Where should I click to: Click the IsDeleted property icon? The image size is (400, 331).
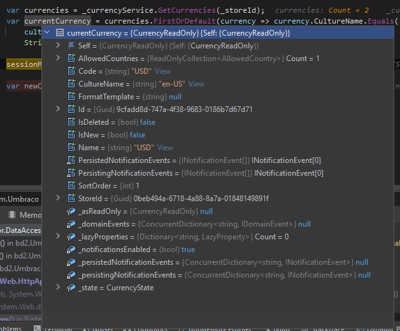coord(71,122)
